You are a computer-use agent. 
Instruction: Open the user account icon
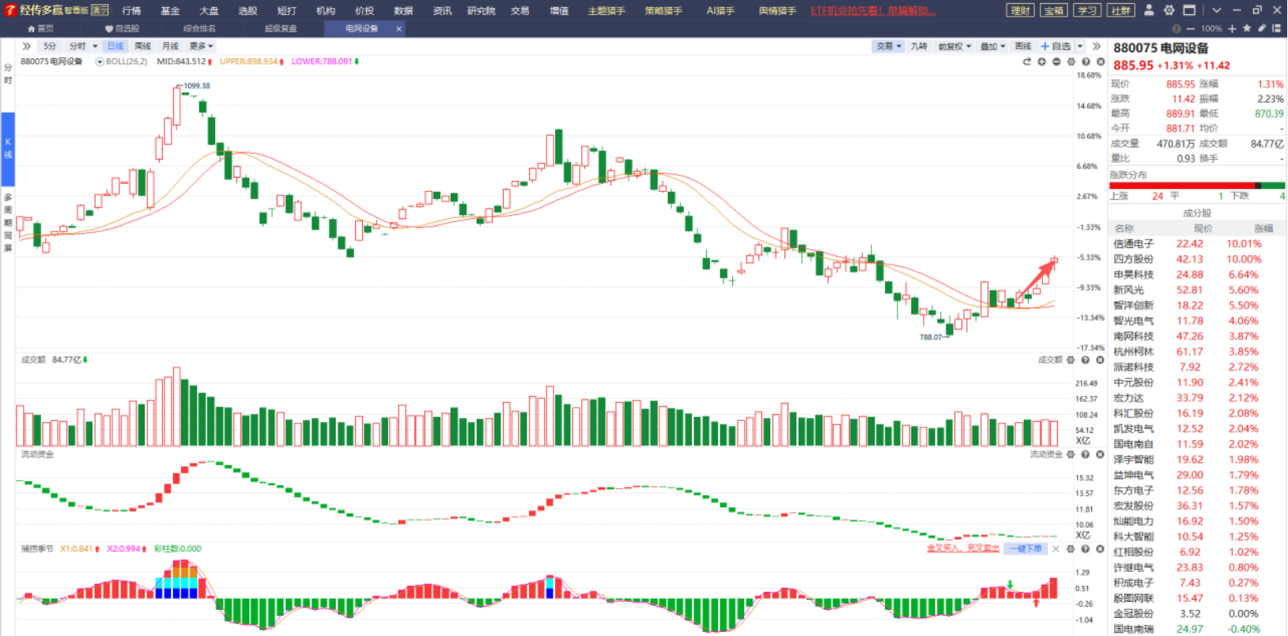(x=1148, y=10)
